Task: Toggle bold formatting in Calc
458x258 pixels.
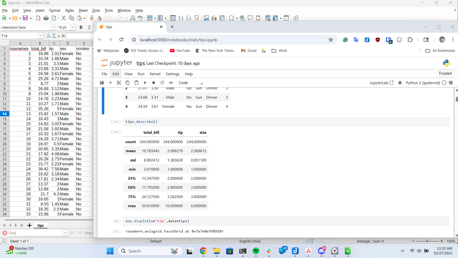Action: click(x=81, y=27)
